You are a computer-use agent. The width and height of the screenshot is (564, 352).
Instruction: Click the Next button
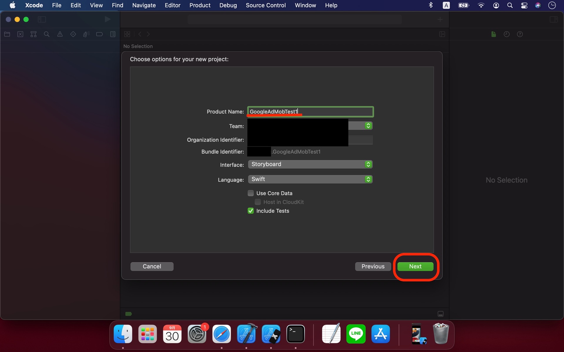pos(415,266)
